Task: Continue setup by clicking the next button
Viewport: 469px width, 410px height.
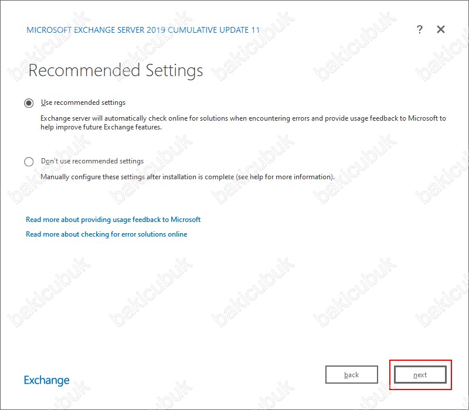Action: [420, 374]
